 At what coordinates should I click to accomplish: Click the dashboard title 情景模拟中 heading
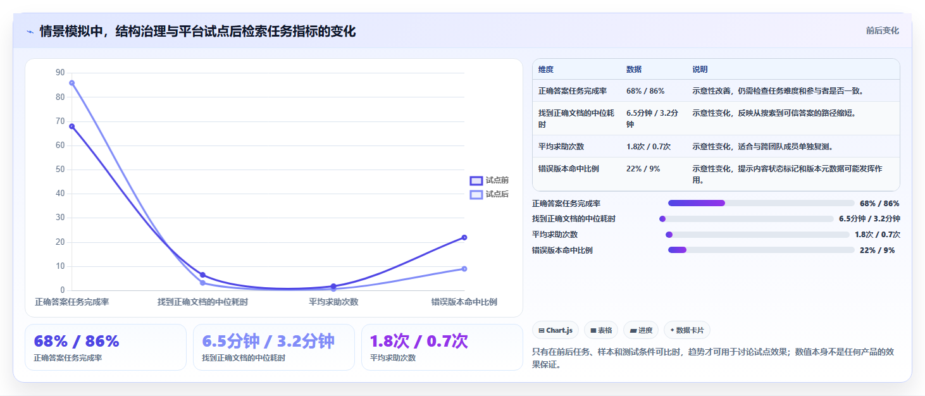(197, 32)
